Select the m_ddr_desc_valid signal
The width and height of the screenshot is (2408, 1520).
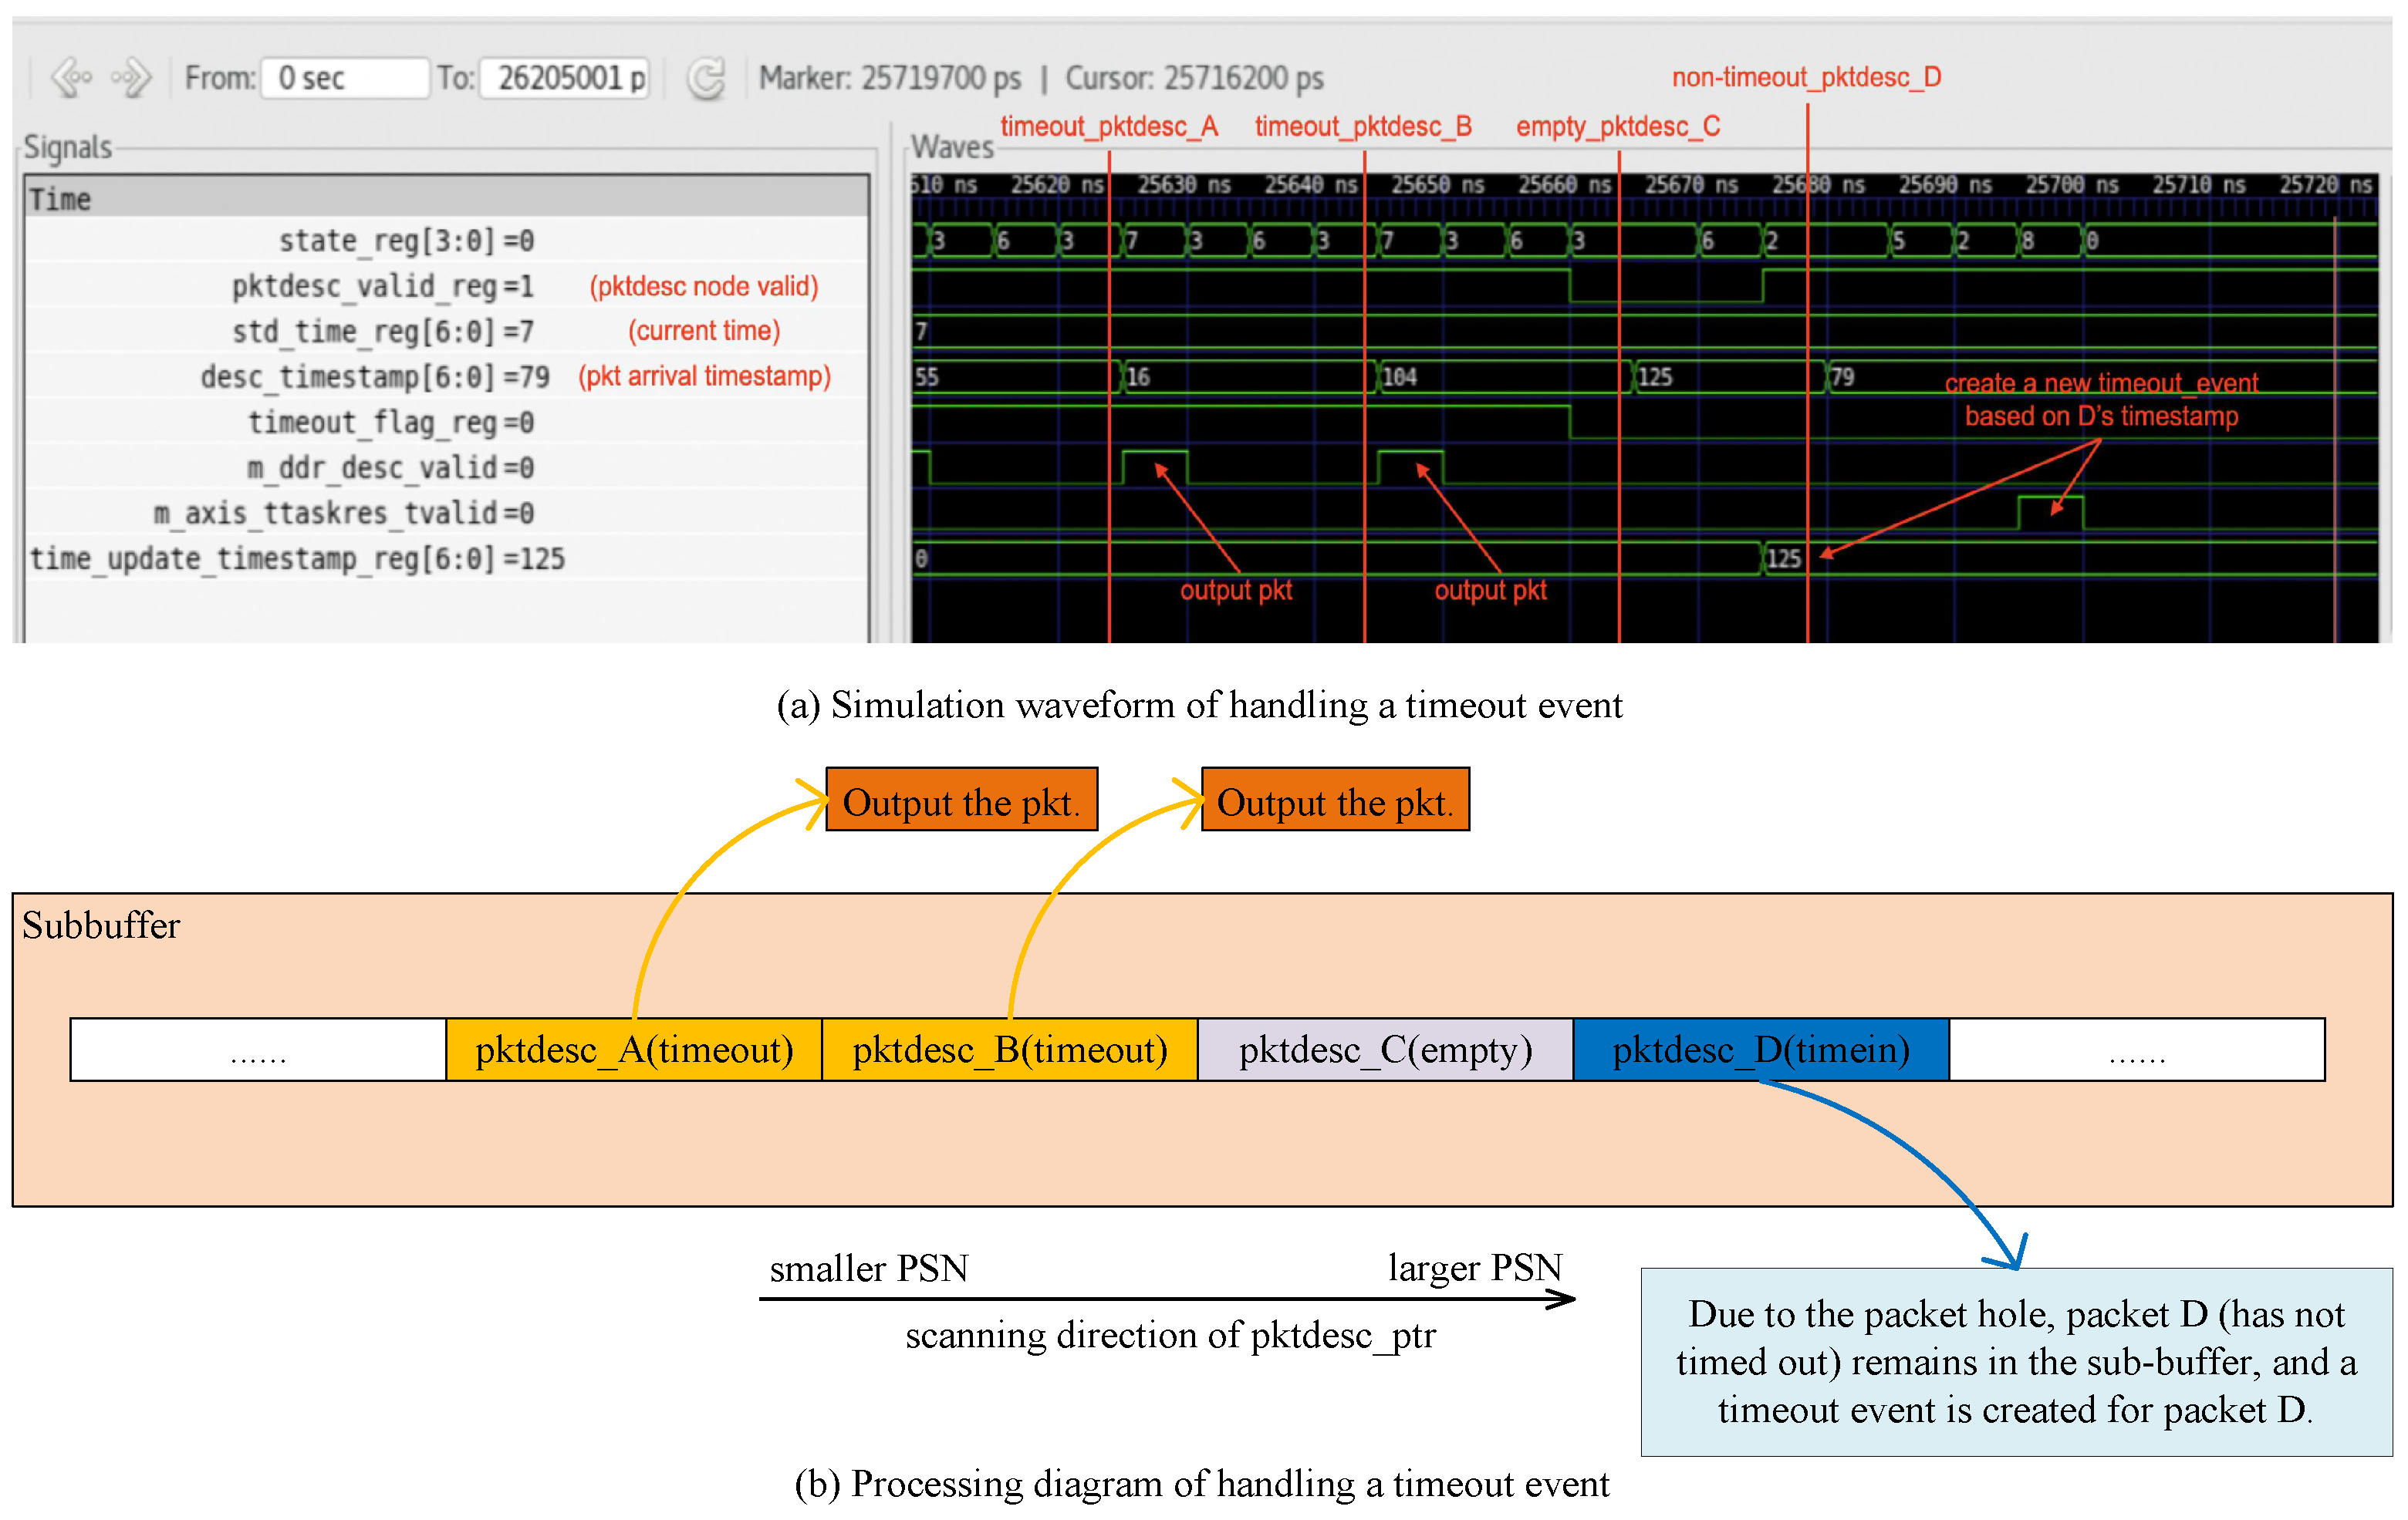click(390, 467)
